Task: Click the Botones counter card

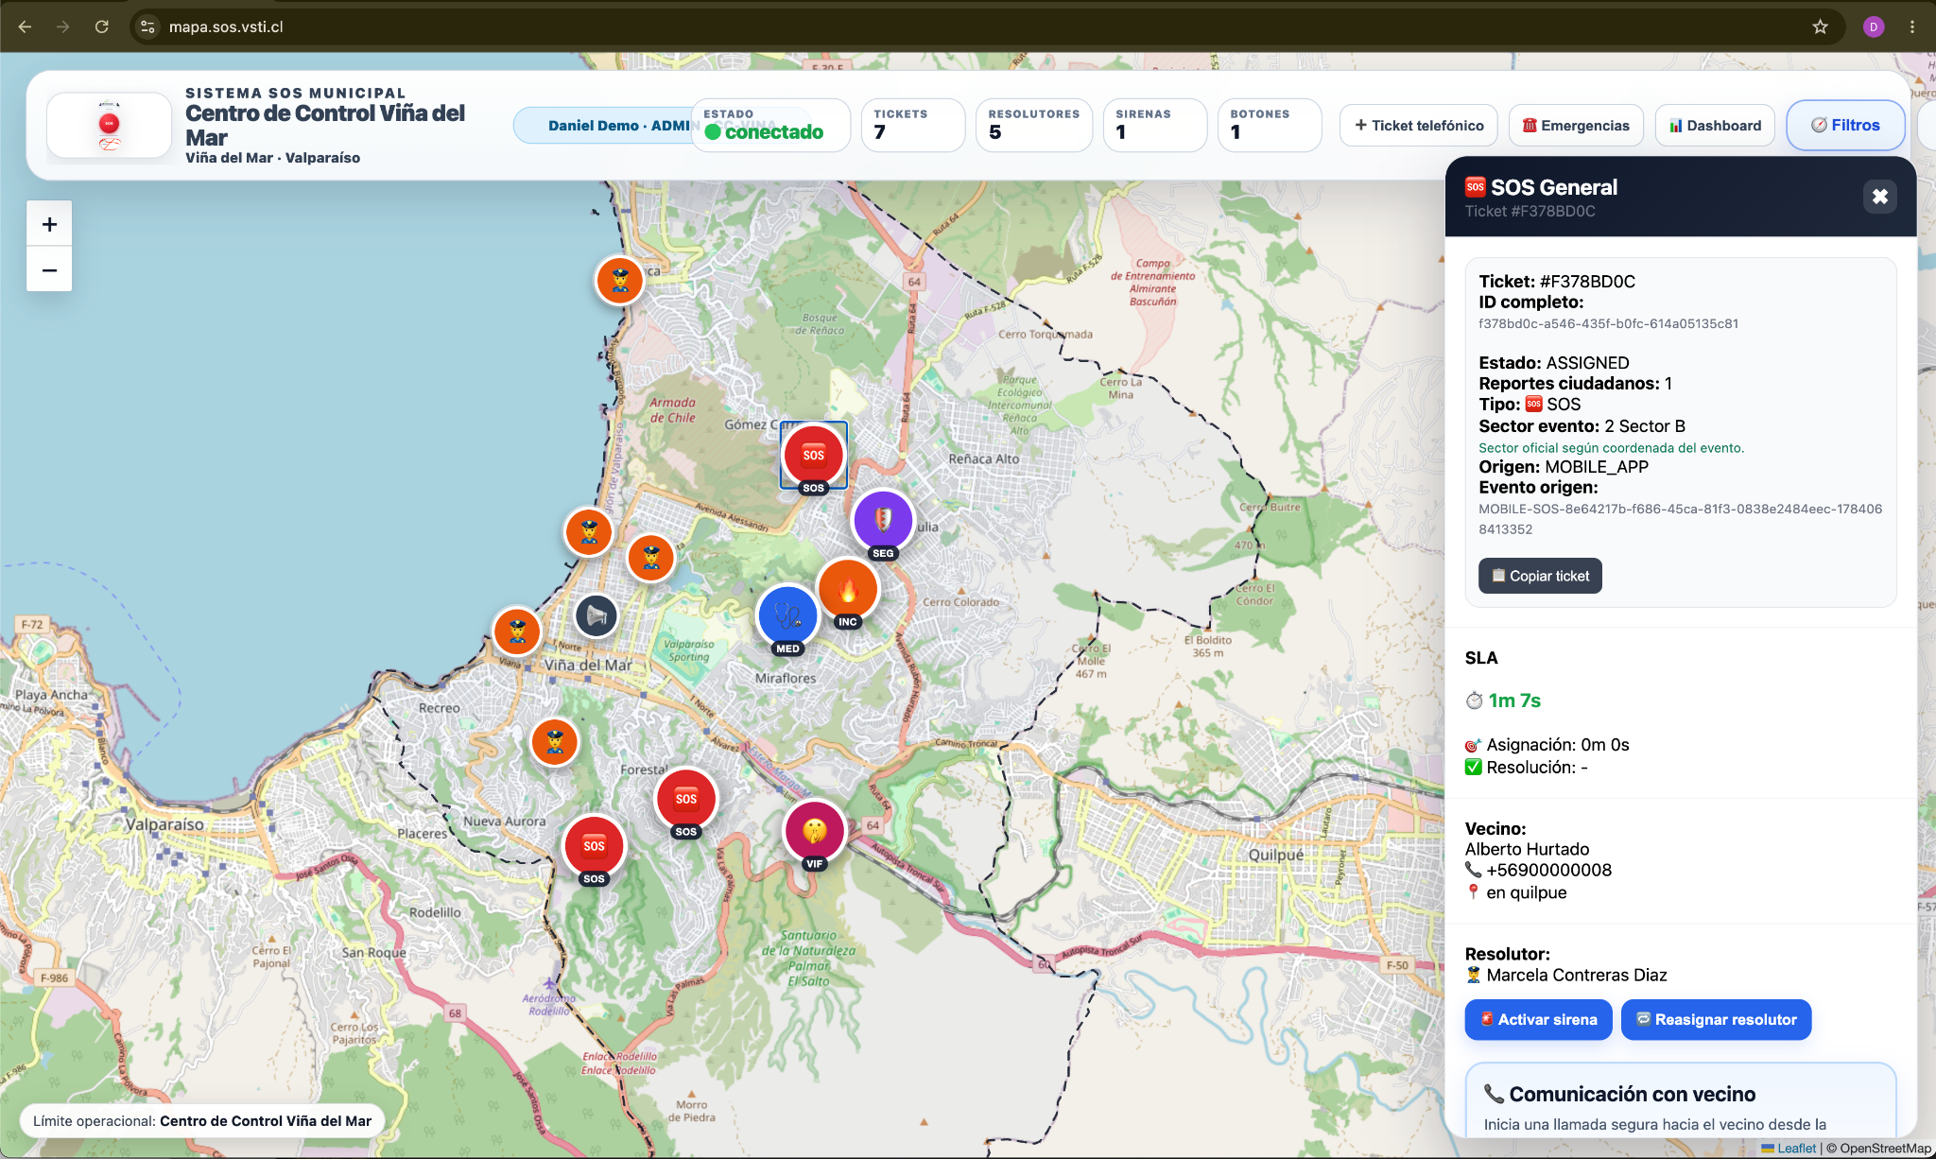Action: (x=1270, y=125)
